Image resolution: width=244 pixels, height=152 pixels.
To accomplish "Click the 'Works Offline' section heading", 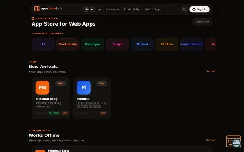I will [x=44, y=135].
